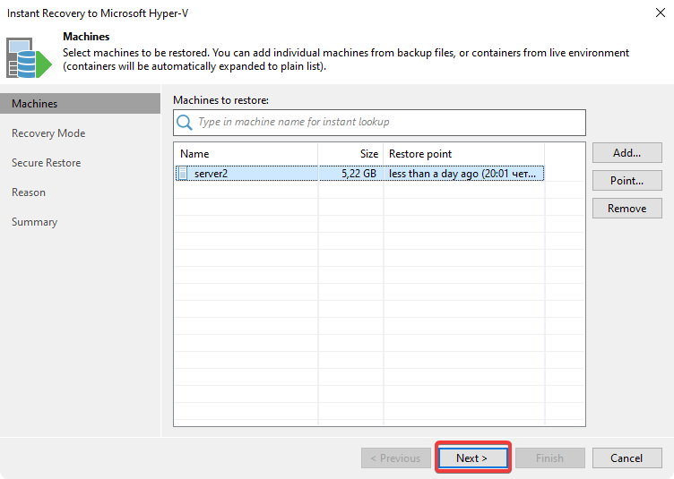Open the Secure Restore step
This screenshot has height=479, width=674.
click(46, 163)
